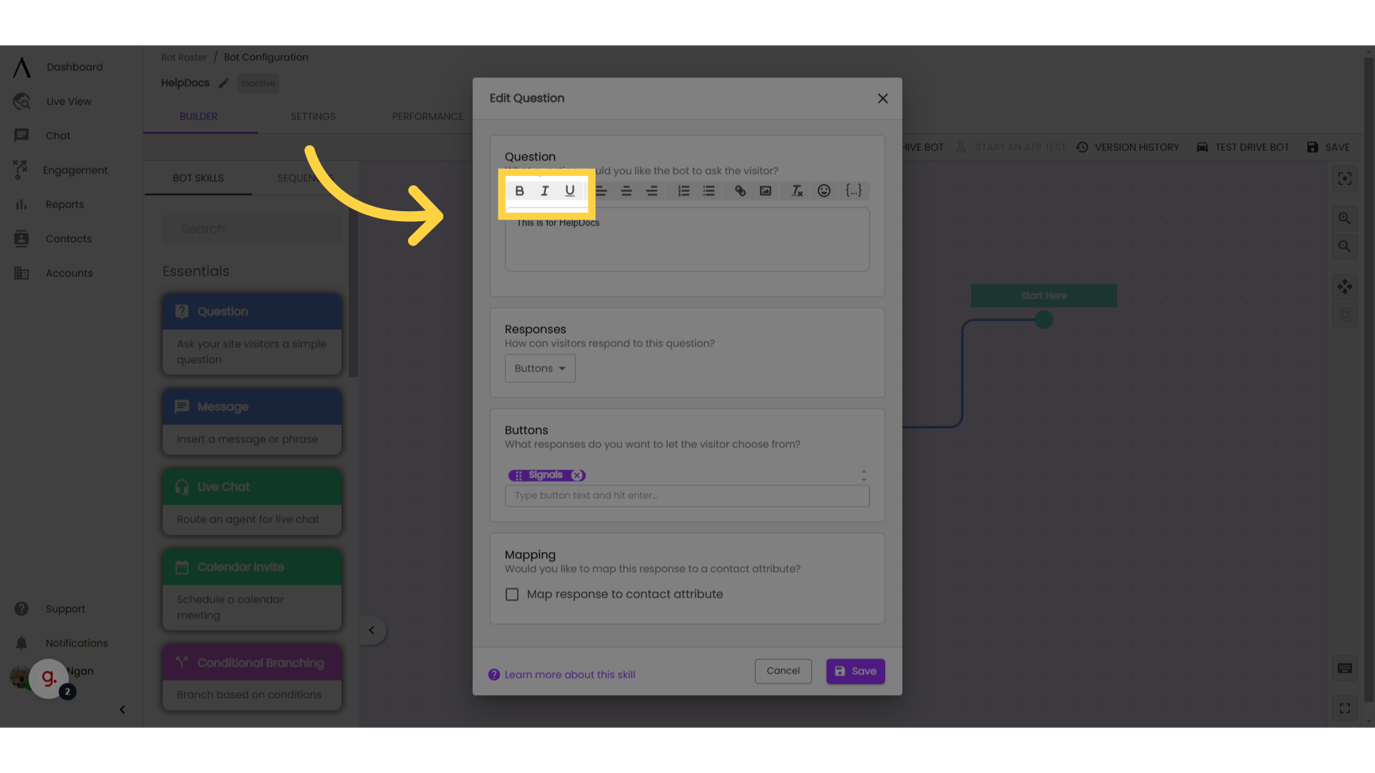Select the Conditional Branching skill card
The image size is (1375, 773).
252,678
